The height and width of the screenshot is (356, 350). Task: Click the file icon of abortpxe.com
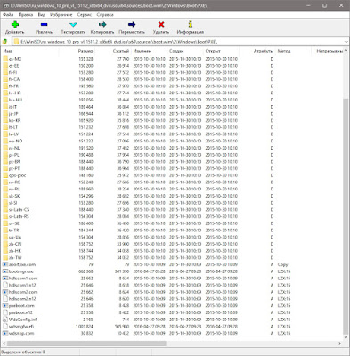coord(5,264)
